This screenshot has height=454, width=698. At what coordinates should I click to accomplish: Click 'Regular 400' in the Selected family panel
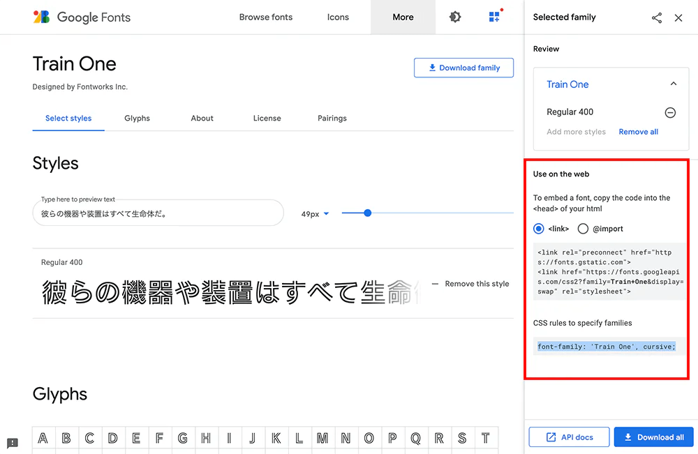coord(570,112)
